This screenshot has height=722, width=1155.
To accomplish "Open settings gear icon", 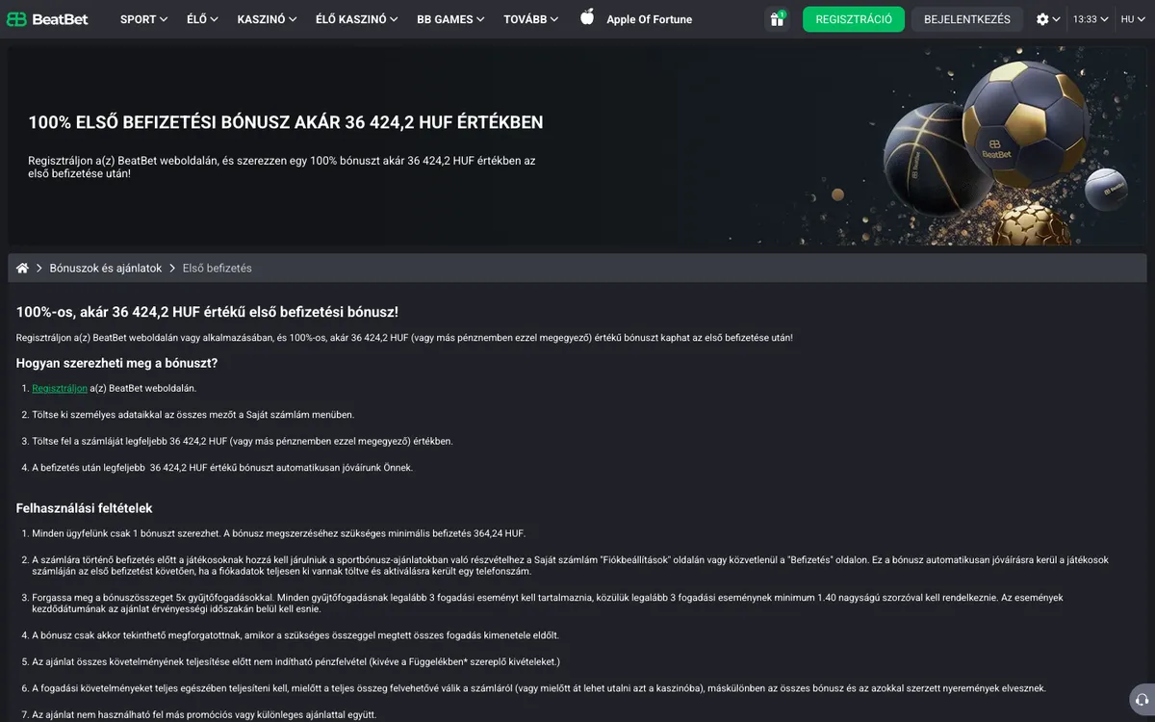I will [1043, 19].
